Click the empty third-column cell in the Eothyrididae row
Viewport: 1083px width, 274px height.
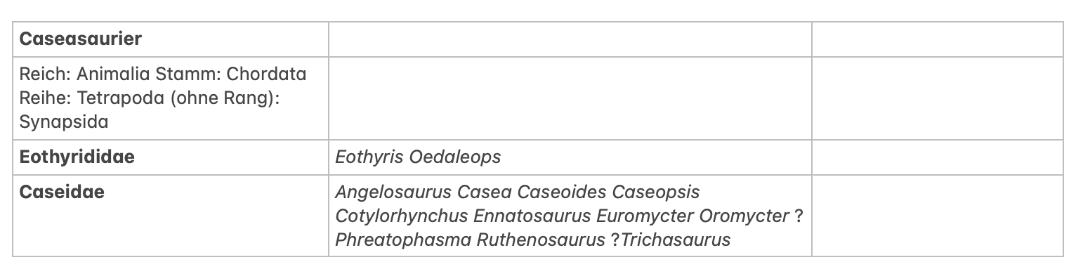[938, 157]
